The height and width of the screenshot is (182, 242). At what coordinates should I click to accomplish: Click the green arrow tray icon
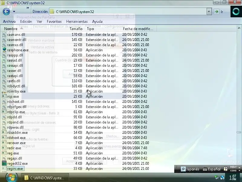(x=217, y=177)
